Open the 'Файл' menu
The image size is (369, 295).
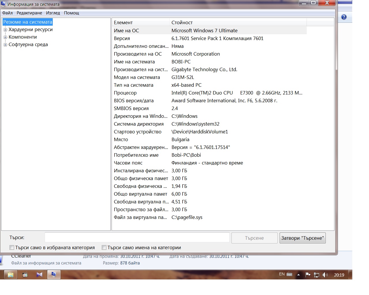click(x=7, y=13)
